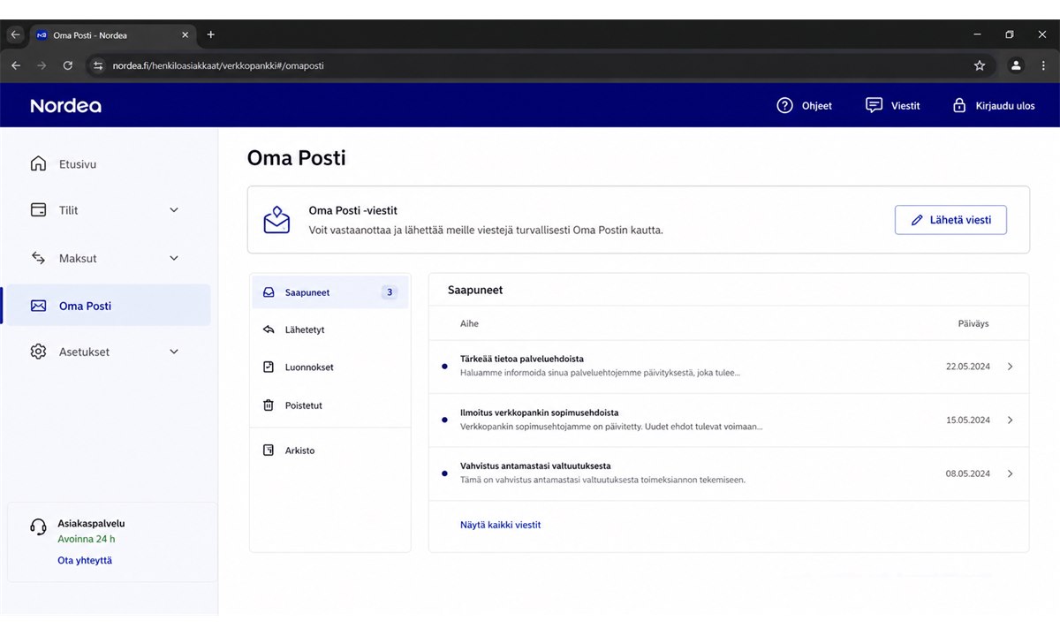This screenshot has height=636, width=1060.
Task: Click Näytä kaikki viestit link
Action: point(500,525)
